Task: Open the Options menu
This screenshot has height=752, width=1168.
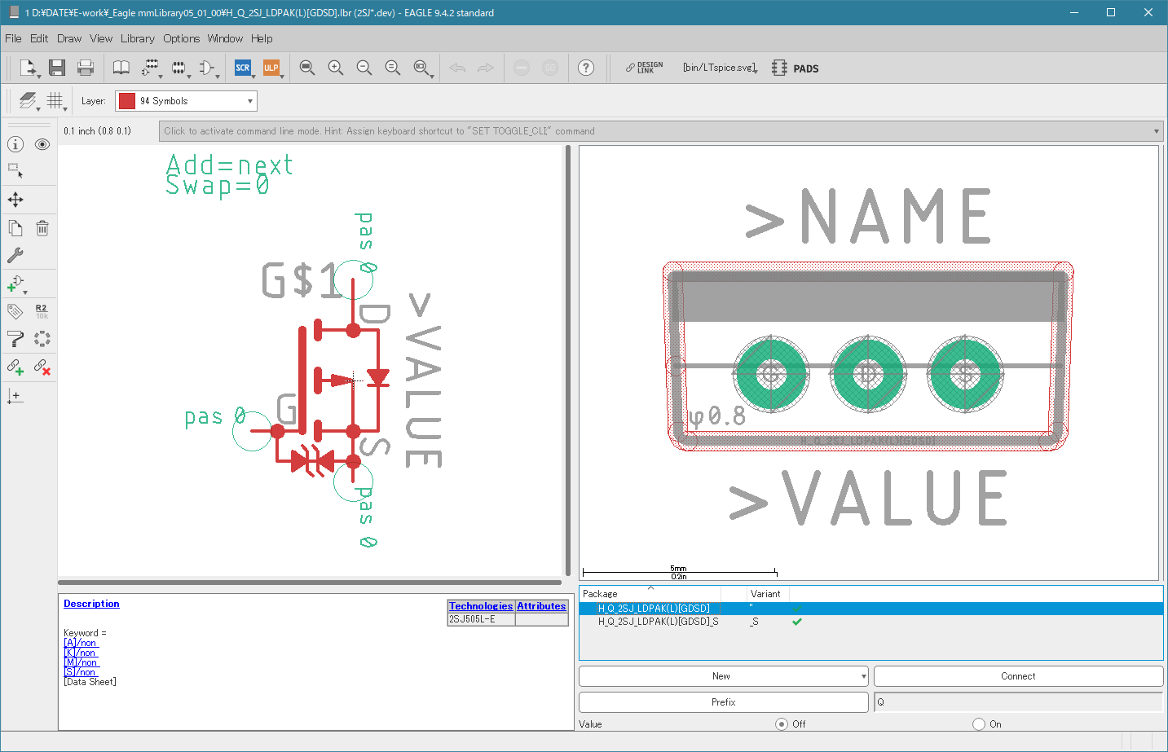Action: tap(181, 38)
